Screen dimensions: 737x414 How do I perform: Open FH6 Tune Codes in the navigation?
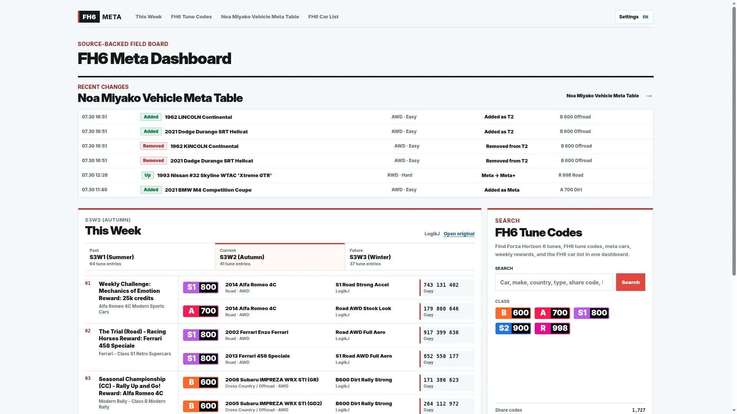pos(191,17)
